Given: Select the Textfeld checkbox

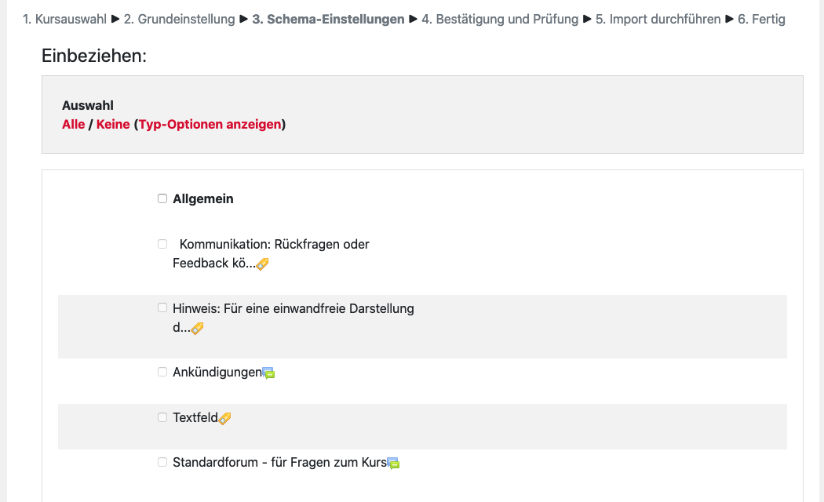Looking at the screenshot, I should (x=162, y=417).
